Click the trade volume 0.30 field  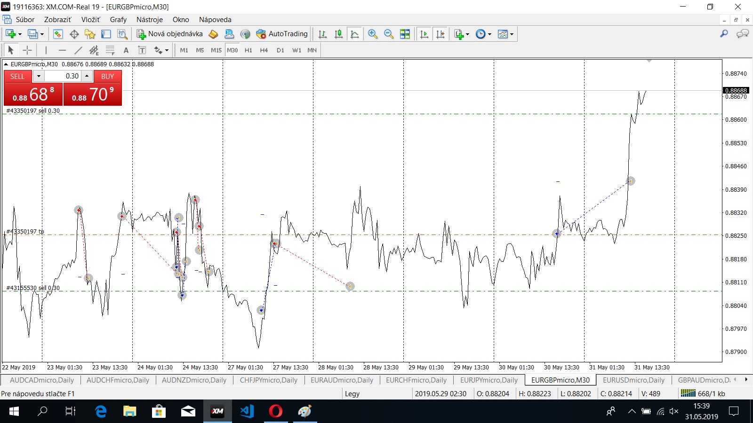63,76
